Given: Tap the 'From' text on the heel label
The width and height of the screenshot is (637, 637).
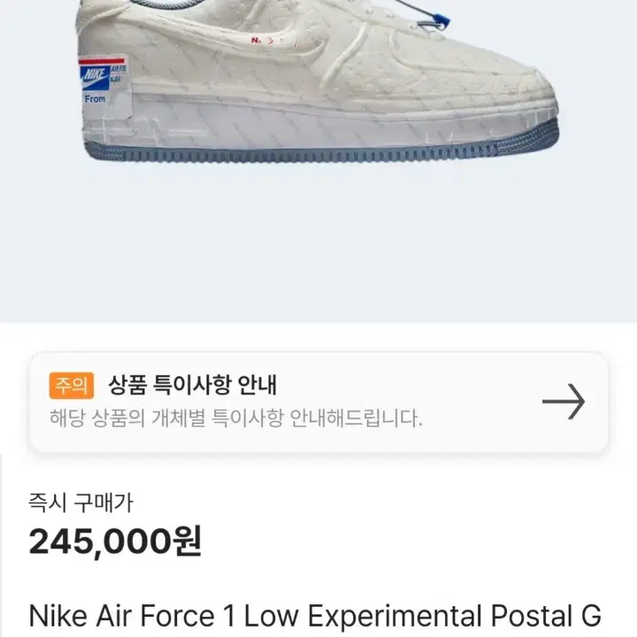Looking at the screenshot, I should click(95, 99).
